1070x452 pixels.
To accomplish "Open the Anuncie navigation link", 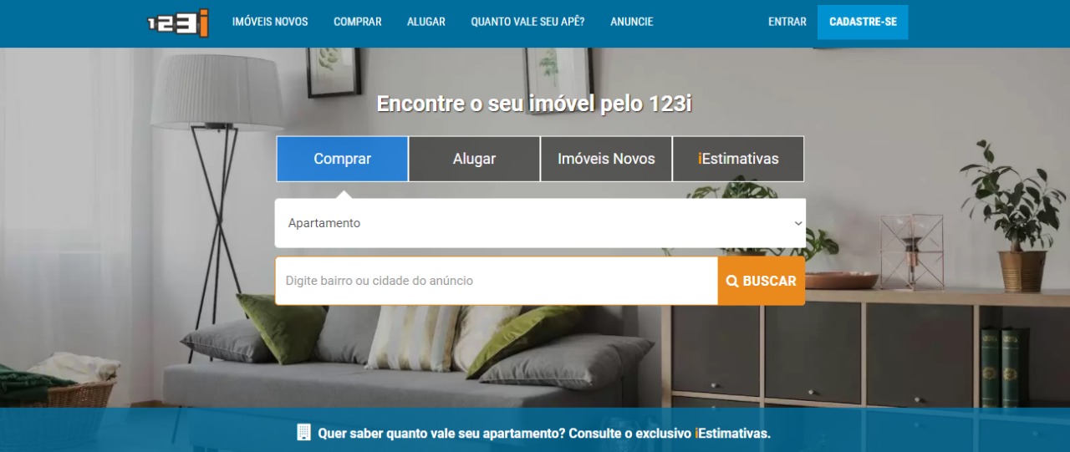I will (632, 22).
